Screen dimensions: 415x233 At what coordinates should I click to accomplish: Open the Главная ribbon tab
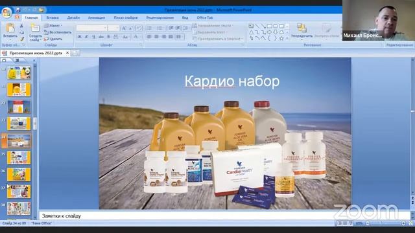pos(31,17)
